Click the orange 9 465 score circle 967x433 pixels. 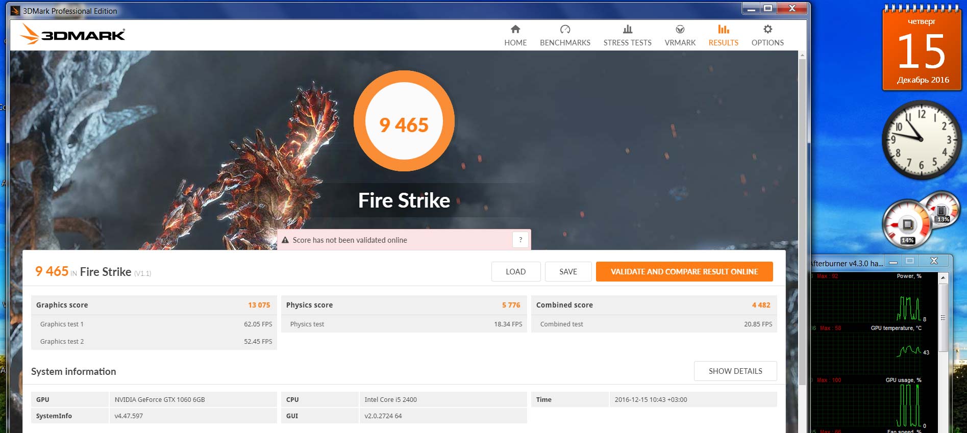[404, 121]
